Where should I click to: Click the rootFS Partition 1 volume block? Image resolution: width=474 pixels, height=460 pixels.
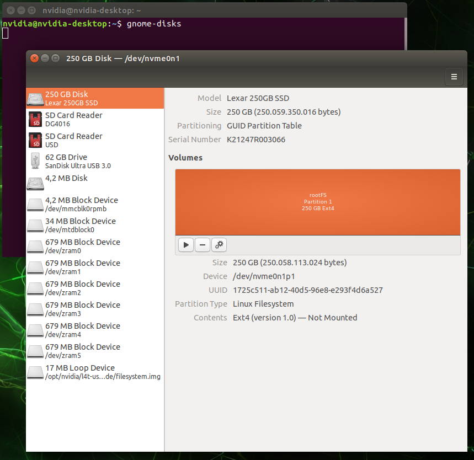point(317,202)
